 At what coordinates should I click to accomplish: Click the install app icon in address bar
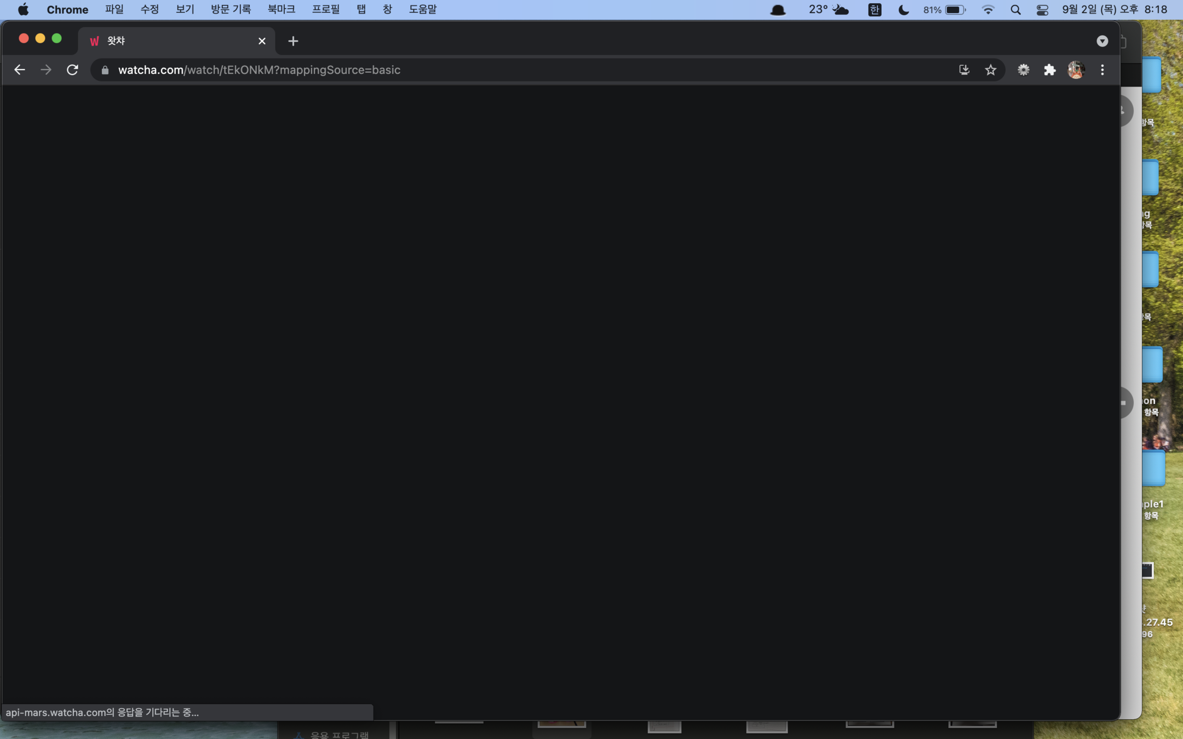pos(964,70)
